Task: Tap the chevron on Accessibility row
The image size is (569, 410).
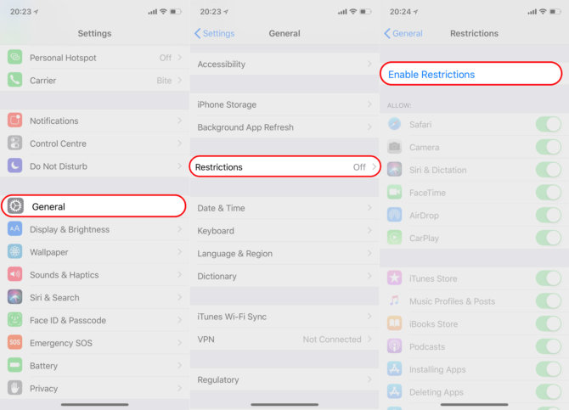Action: [369, 64]
